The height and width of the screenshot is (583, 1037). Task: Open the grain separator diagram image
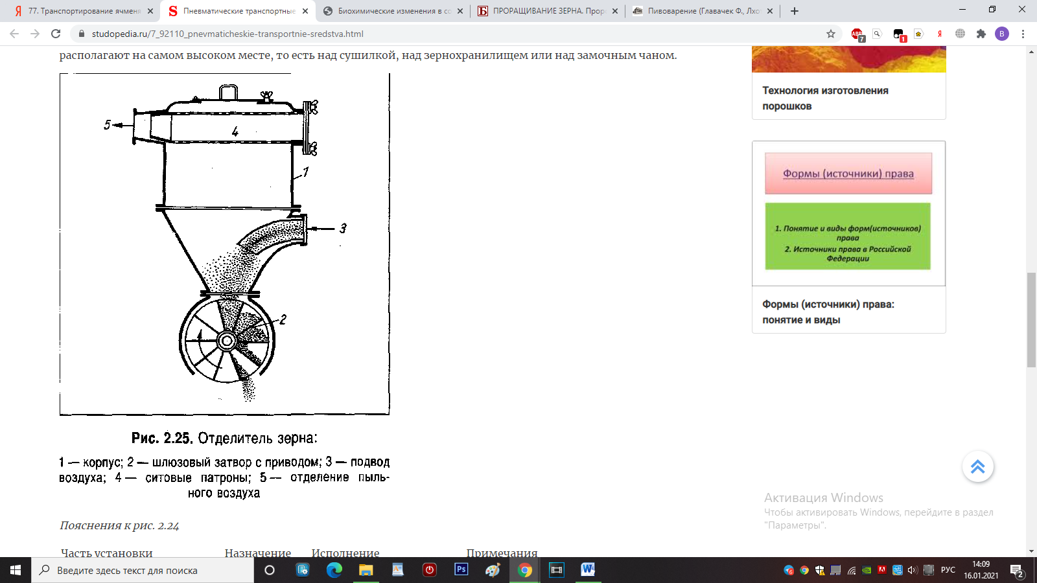pyautogui.click(x=224, y=244)
